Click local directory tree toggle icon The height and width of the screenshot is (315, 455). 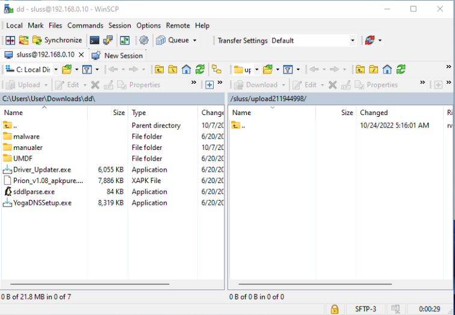click(x=217, y=70)
